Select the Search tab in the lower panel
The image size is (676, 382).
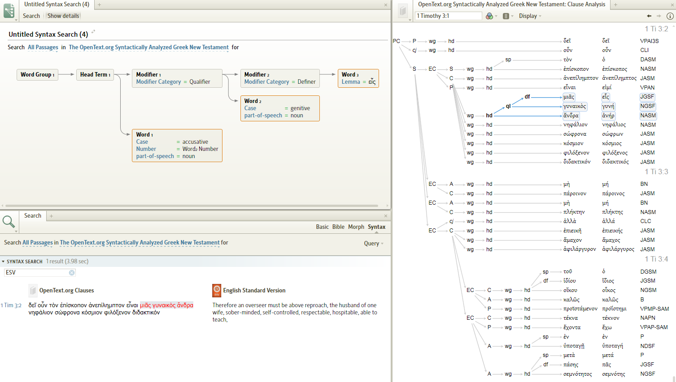pyautogui.click(x=33, y=216)
